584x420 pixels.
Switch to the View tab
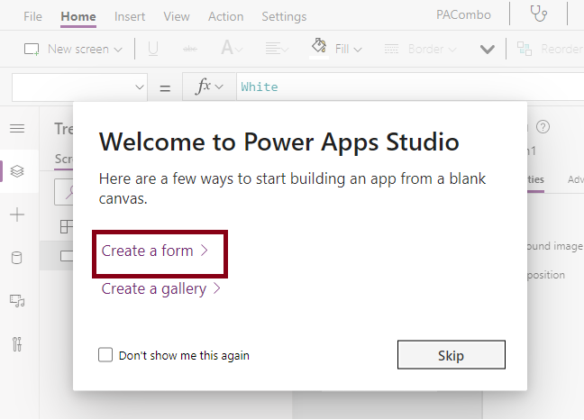176,16
